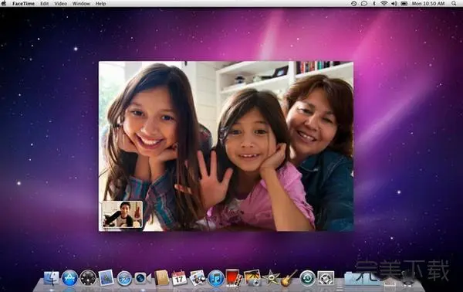Open the volume control in menu bar
Screen dimensions: 463x292
(x=394, y=4)
